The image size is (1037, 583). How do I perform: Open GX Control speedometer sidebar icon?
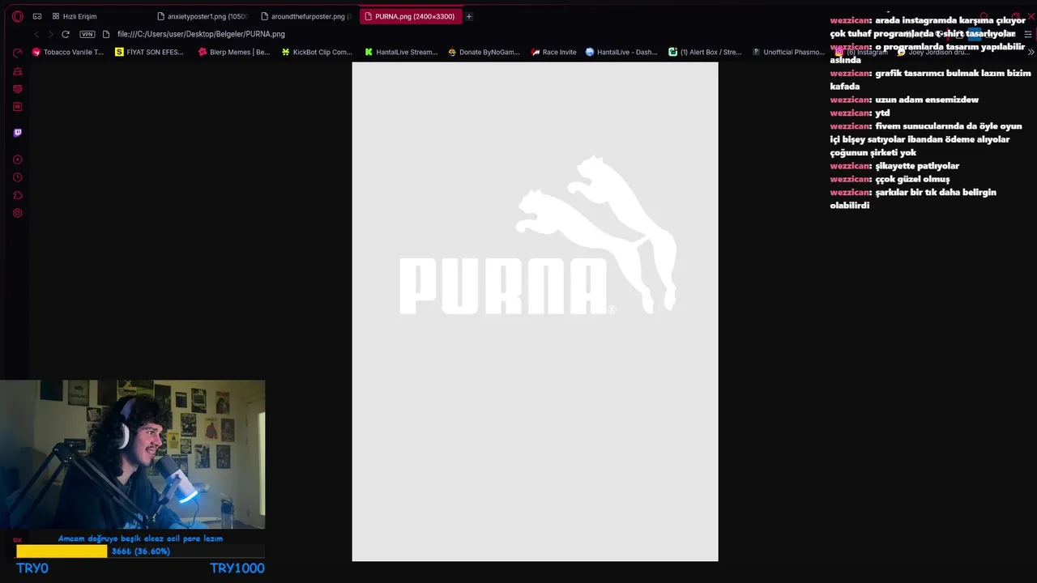[18, 53]
